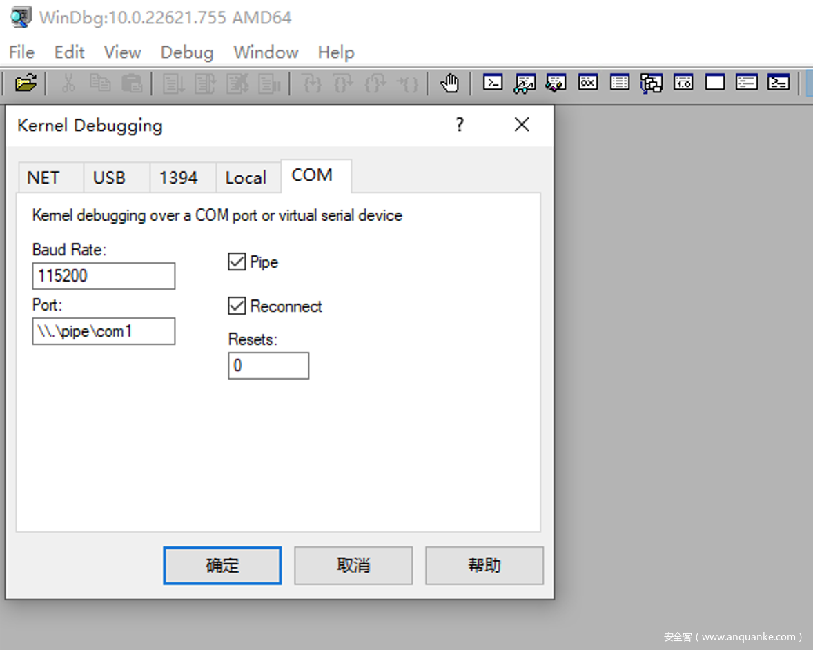Click the Run to Cursor toolbar icon

tap(407, 83)
